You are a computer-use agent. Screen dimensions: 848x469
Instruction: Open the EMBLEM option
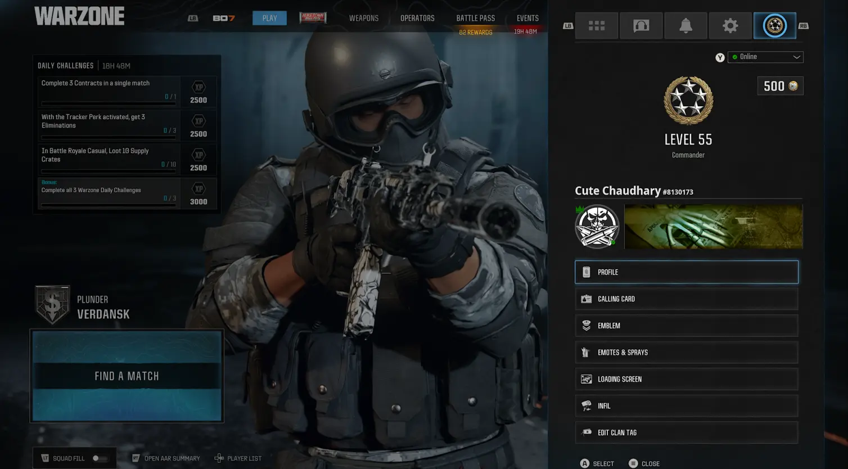(x=686, y=326)
